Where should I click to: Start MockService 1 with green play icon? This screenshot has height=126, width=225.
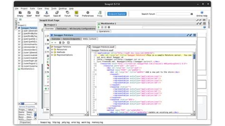(x=99, y=27)
